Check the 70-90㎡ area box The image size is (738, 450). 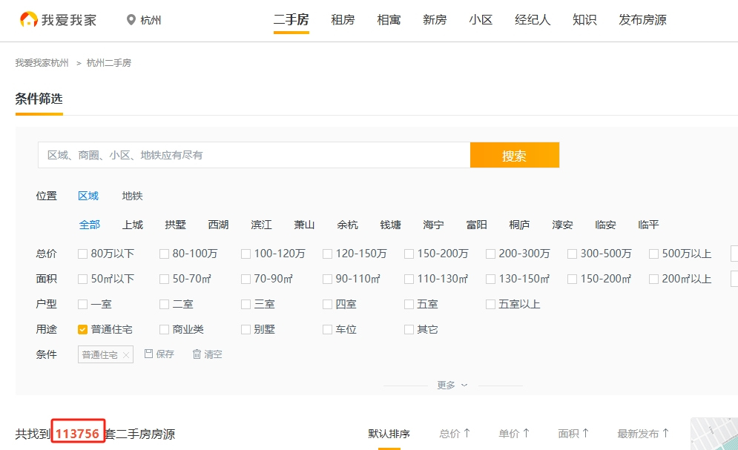[x=246, y=279]
